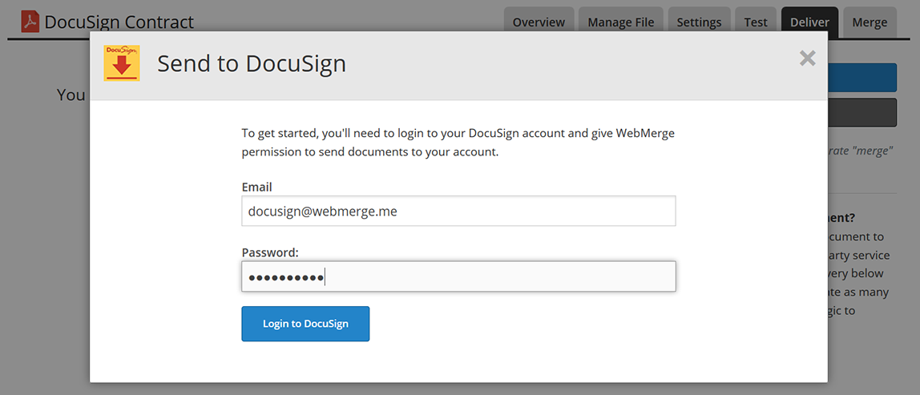920x395 pixels.
Task: Switch to the Test tab
Action: (756, 23)
